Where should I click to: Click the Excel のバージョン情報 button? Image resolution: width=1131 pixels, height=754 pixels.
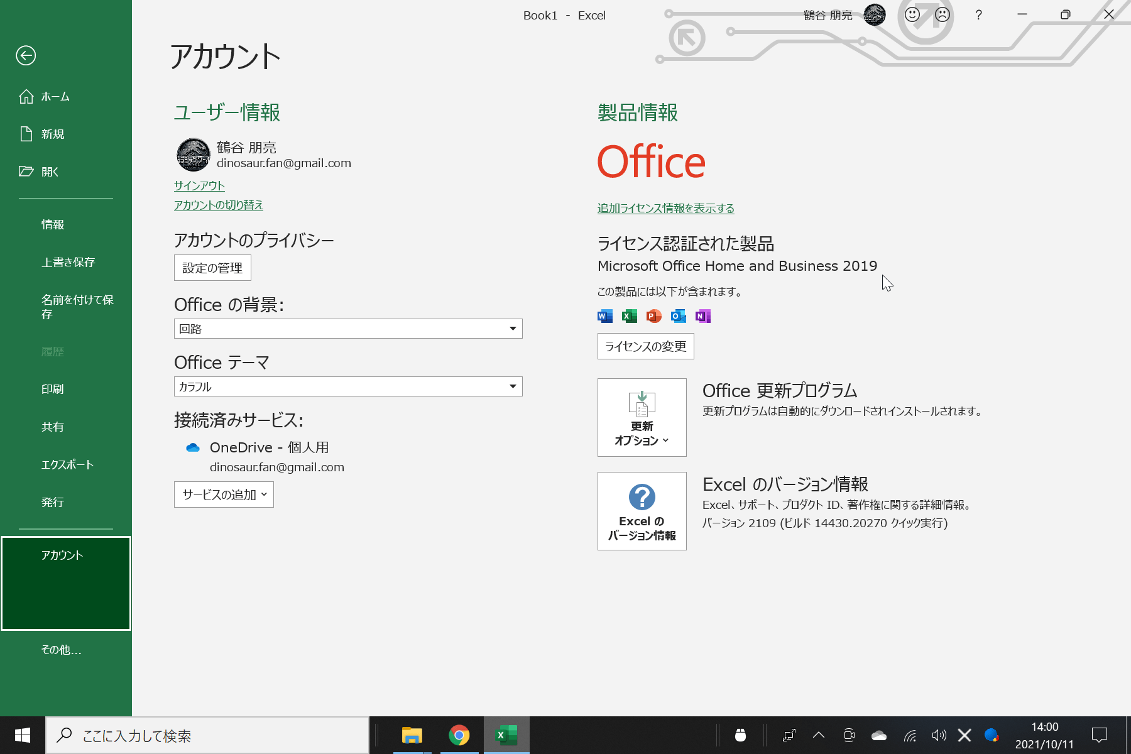(x=642, y=511)
